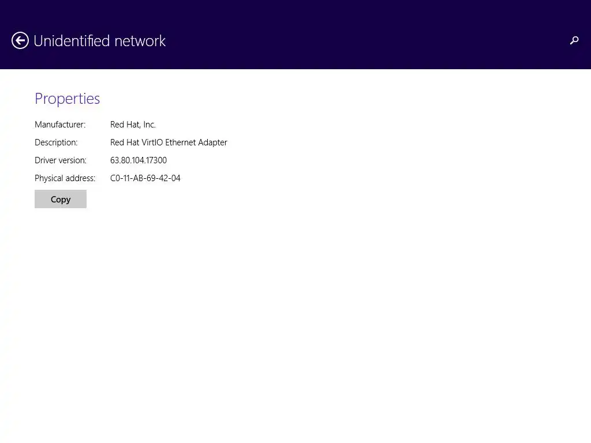Click the word 'VirtIO' in the description
The height and width of the screenshot is (443, 591).
151,142
